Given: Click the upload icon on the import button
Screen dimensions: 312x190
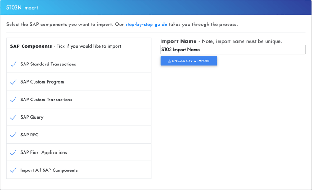Looking at the screenshot, I should point(169,61).
